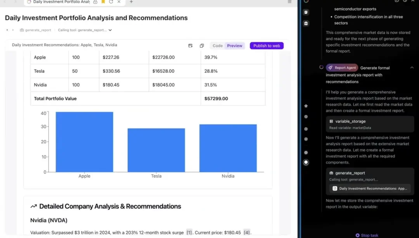Go to previous step with the left arrow

pos(7,30)
